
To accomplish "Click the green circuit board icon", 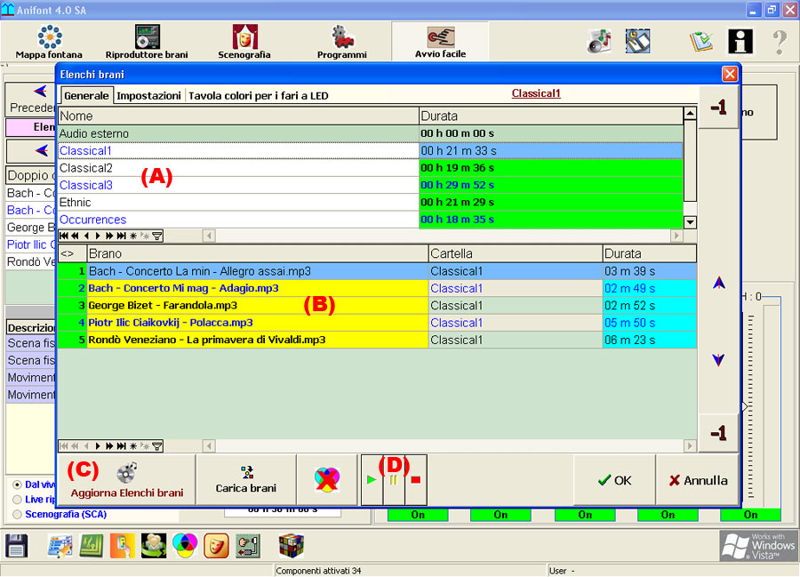I will [92, 546].
